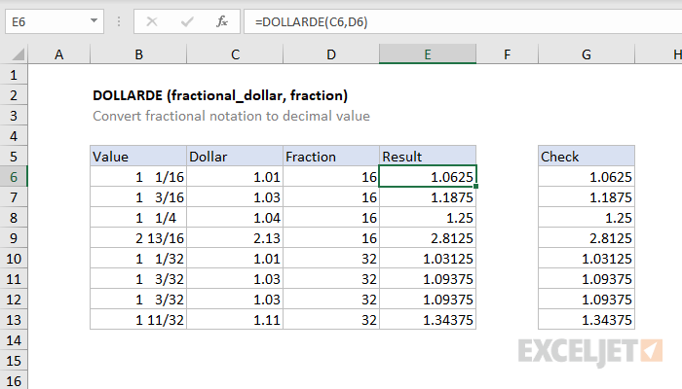Select the Value header cell
The height and width of the screenshot is (389, 682).
click(x=138, y=157)
